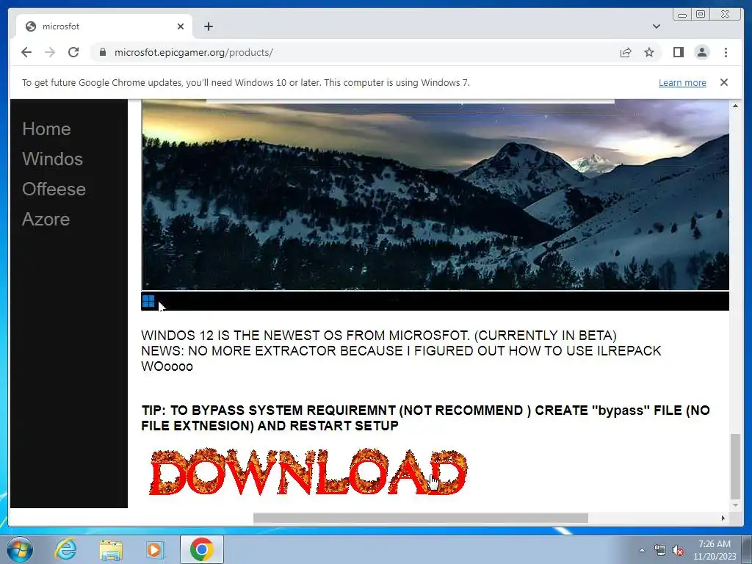Click the address bar URL
Screen dimensions: 752x564
(x=193, y=52)
